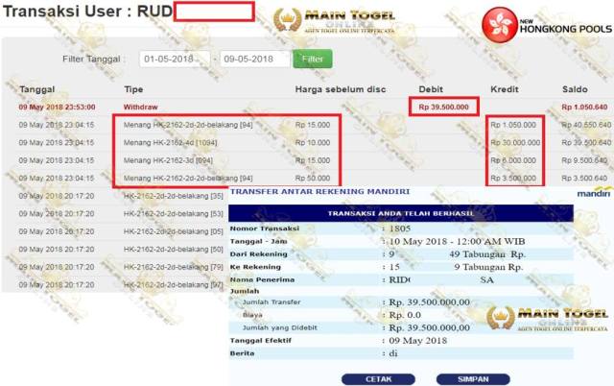Click the CETAK button
Image resolution: width=614 pixels, height=386 pixels.
tap(378, 379)
